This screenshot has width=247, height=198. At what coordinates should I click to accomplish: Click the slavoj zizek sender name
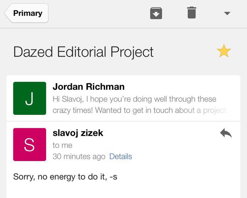(78, 133)
